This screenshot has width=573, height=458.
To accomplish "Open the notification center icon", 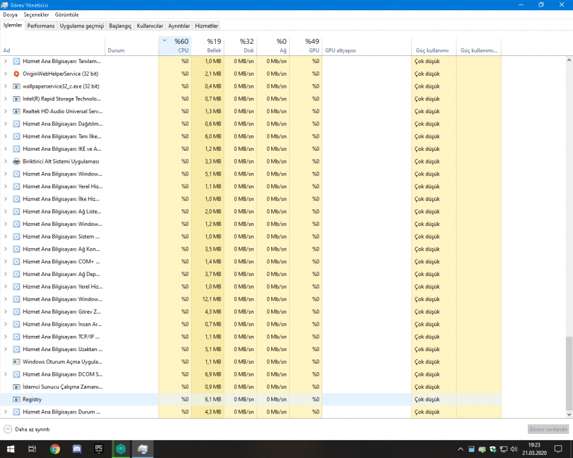I will pyautogui.click(x=558, y=449).
